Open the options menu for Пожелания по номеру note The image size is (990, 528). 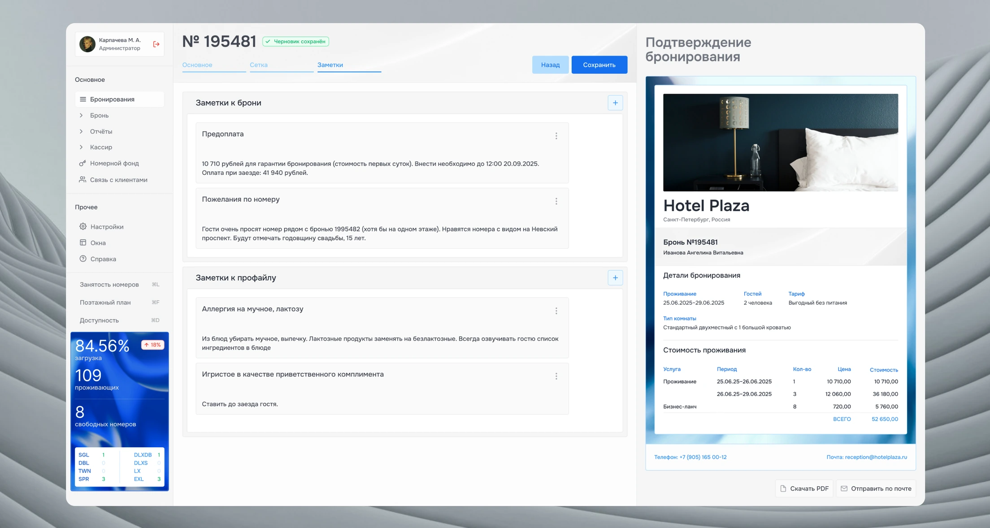556,201
